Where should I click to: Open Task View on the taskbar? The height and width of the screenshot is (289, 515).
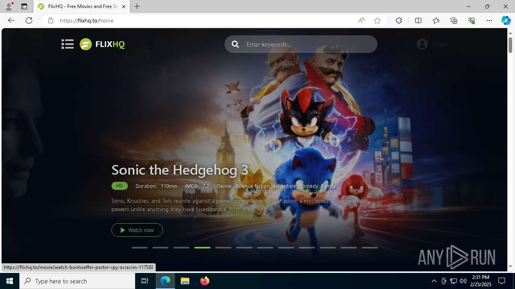[x=145, y=281]
